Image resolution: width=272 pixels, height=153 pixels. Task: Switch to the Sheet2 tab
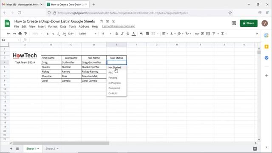click(50, 149)
